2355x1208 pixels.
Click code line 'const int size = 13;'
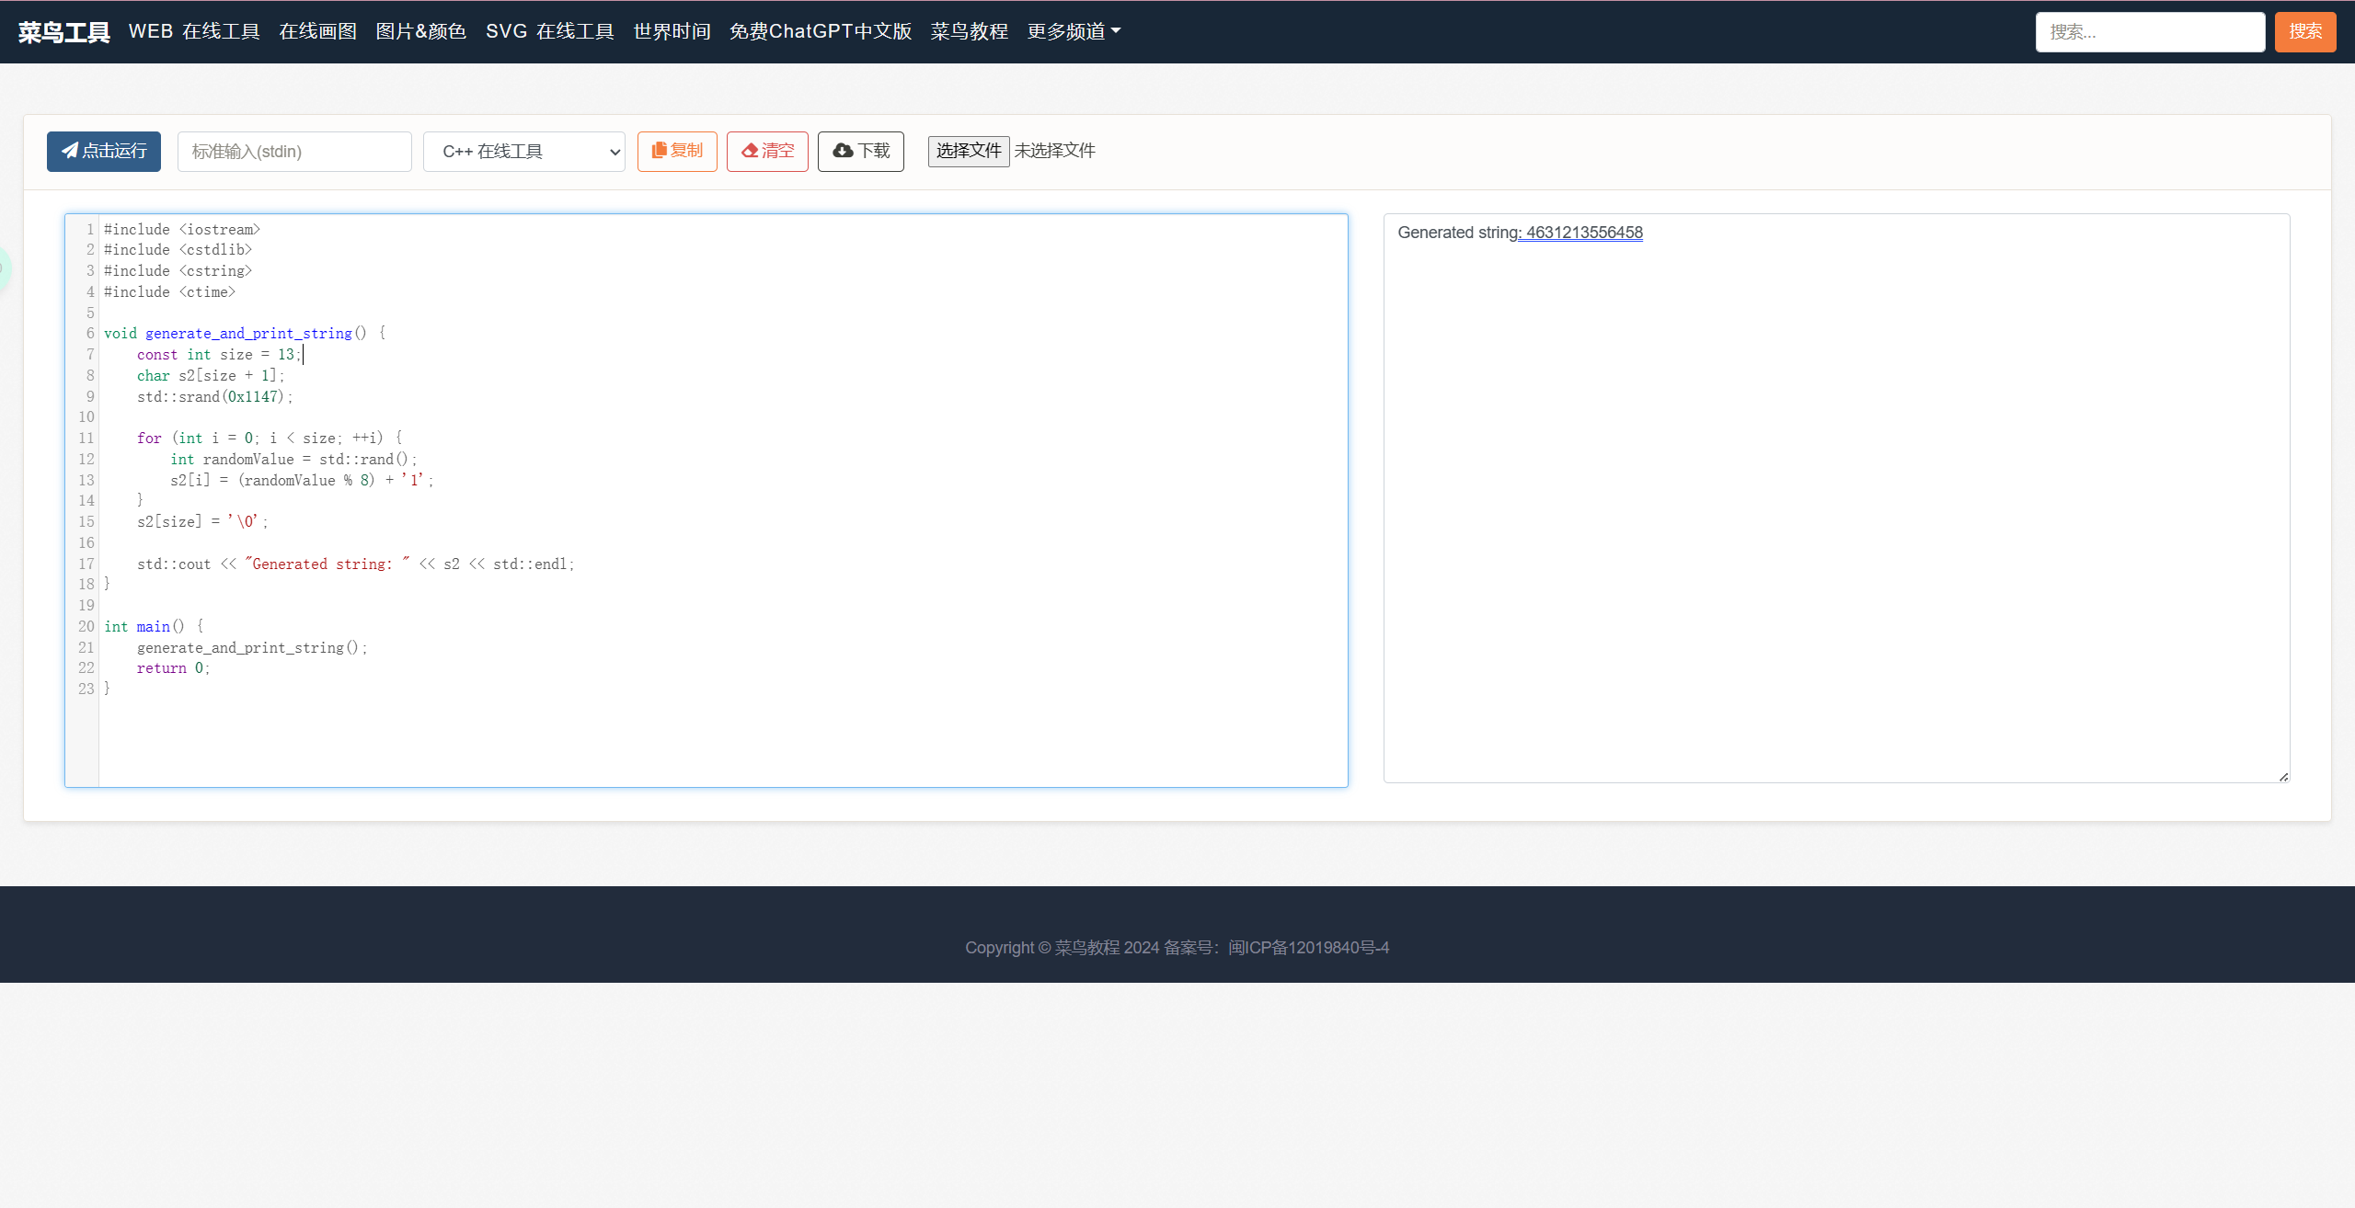click(x=219, y=355)
